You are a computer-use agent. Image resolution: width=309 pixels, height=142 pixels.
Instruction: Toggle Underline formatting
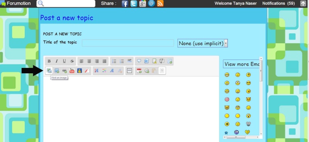tap(64, 61)
